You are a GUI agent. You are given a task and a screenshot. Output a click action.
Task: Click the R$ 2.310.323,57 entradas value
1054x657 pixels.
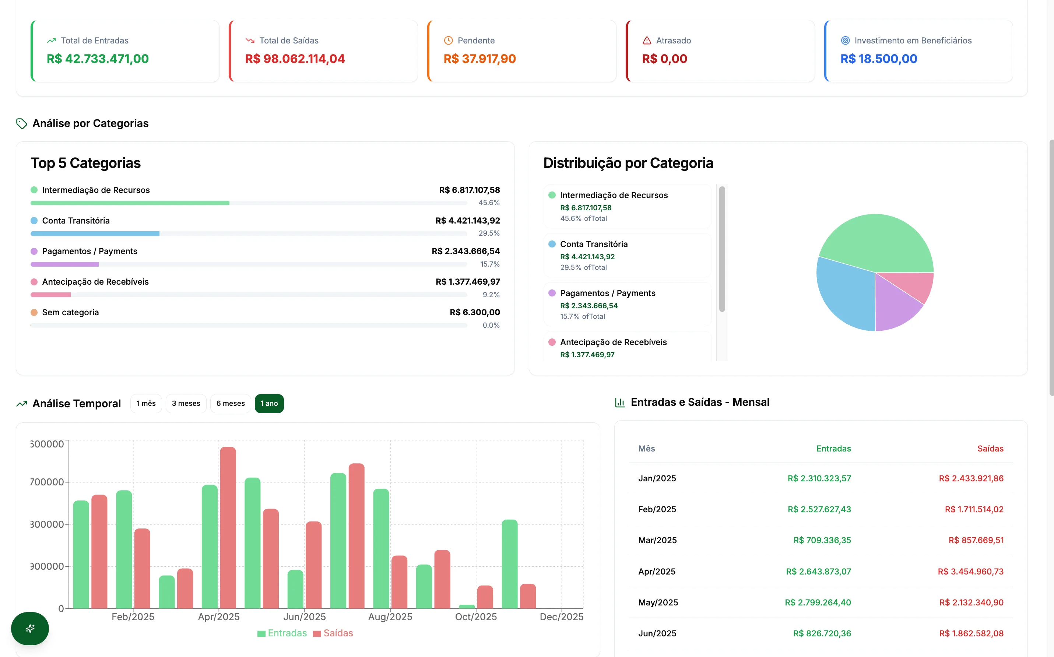tap(819, 478)
